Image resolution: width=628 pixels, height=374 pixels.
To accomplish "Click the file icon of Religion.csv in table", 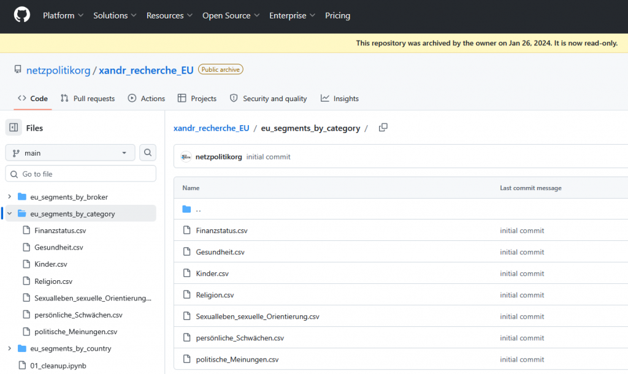I will pyautogui.click(x=186, y=295).
